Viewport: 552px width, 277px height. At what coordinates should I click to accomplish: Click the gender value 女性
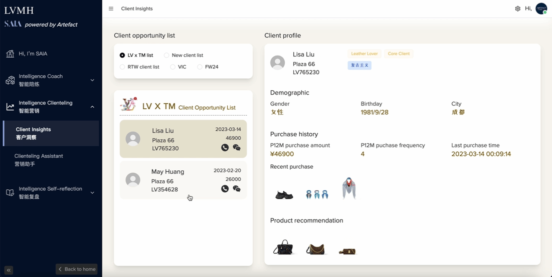[x=277, y=112]
